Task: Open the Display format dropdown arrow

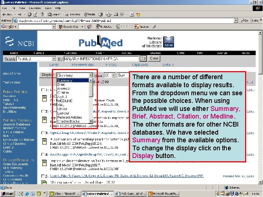Action: (91, 75)
